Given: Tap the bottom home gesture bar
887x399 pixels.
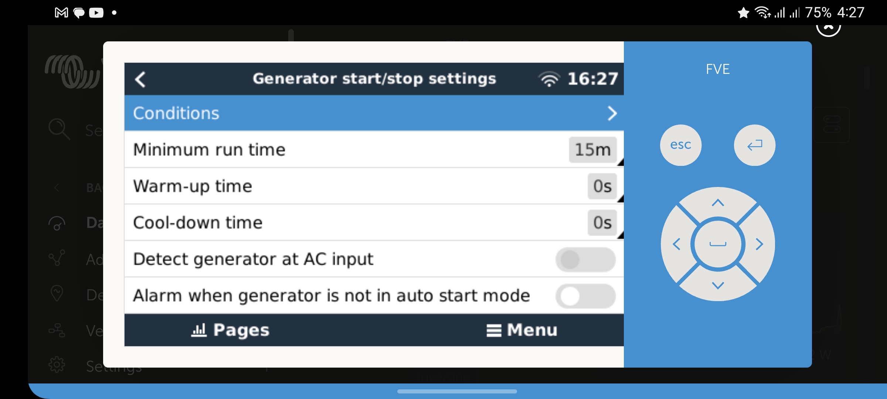Looking at the screenshot, I should pos(457,391).
